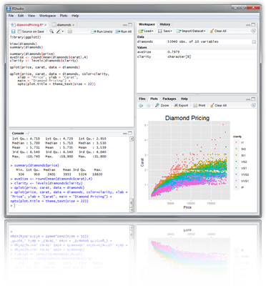Open the Plots menu in the menu bar
This screenshot has height=286, width=266.
64,16
